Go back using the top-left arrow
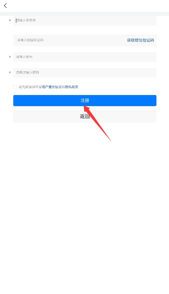169x294 pixels. [6, 6]
